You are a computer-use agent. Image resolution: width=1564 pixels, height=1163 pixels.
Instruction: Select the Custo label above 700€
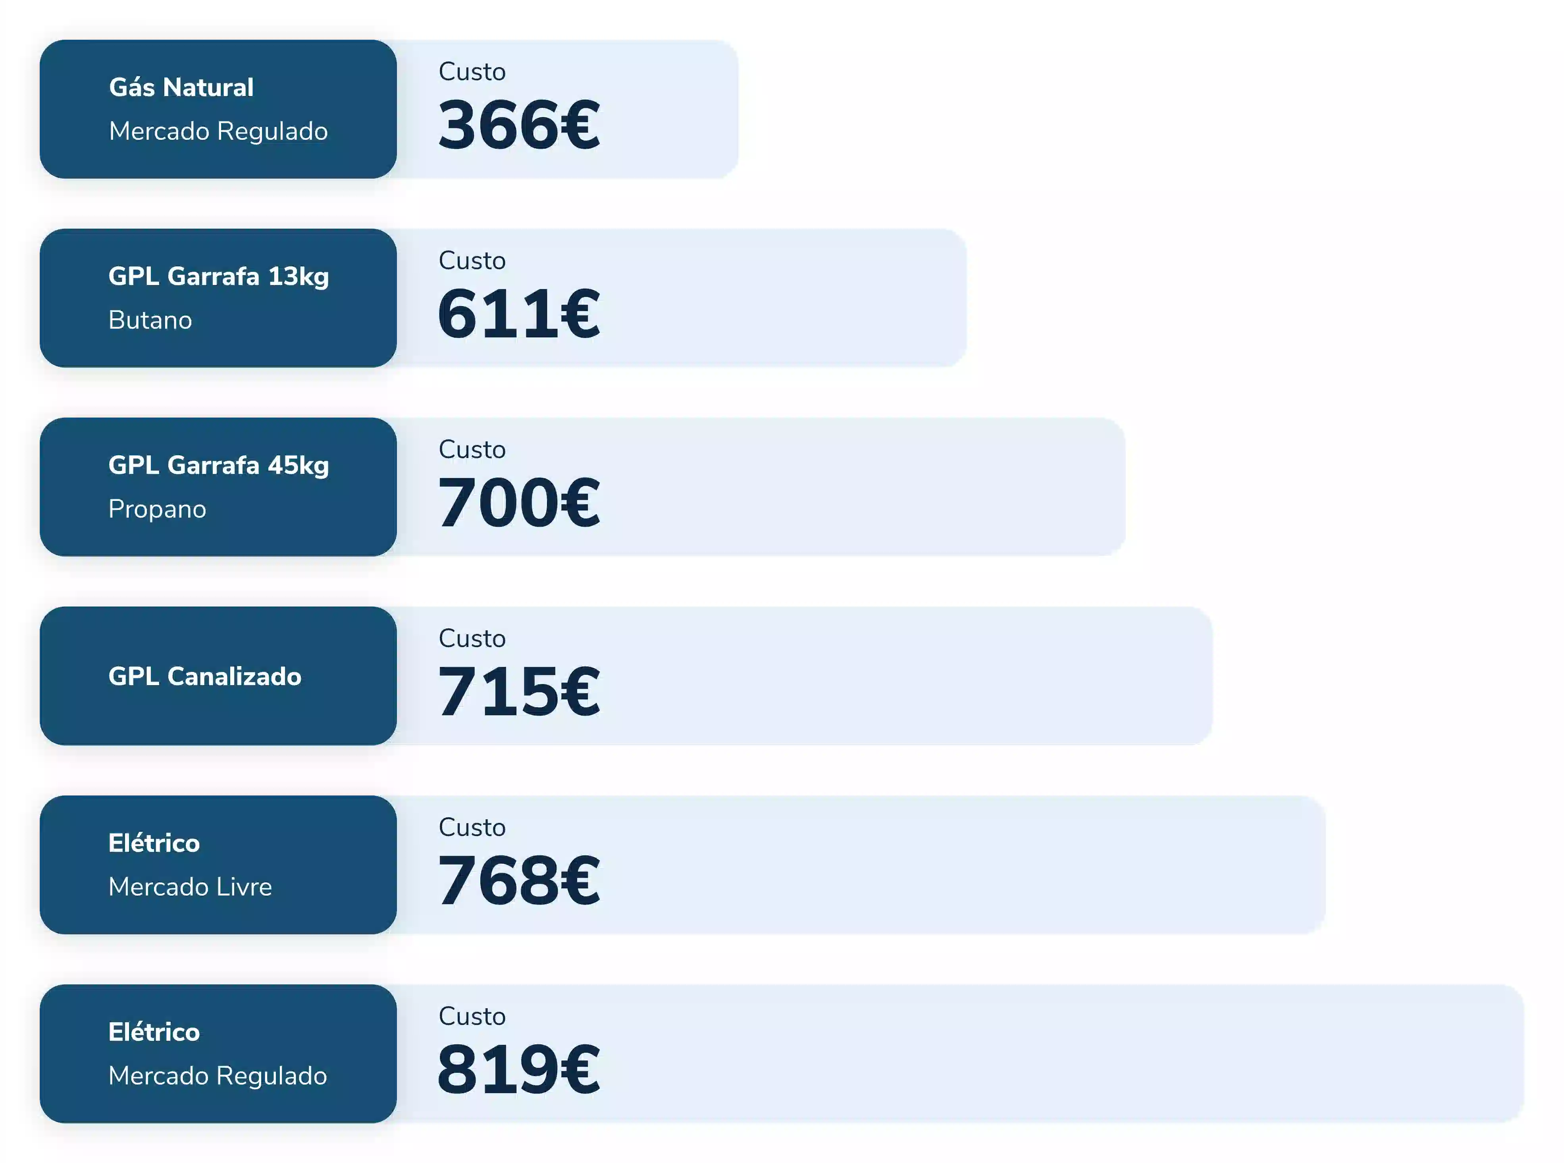[x=472, y=449]
